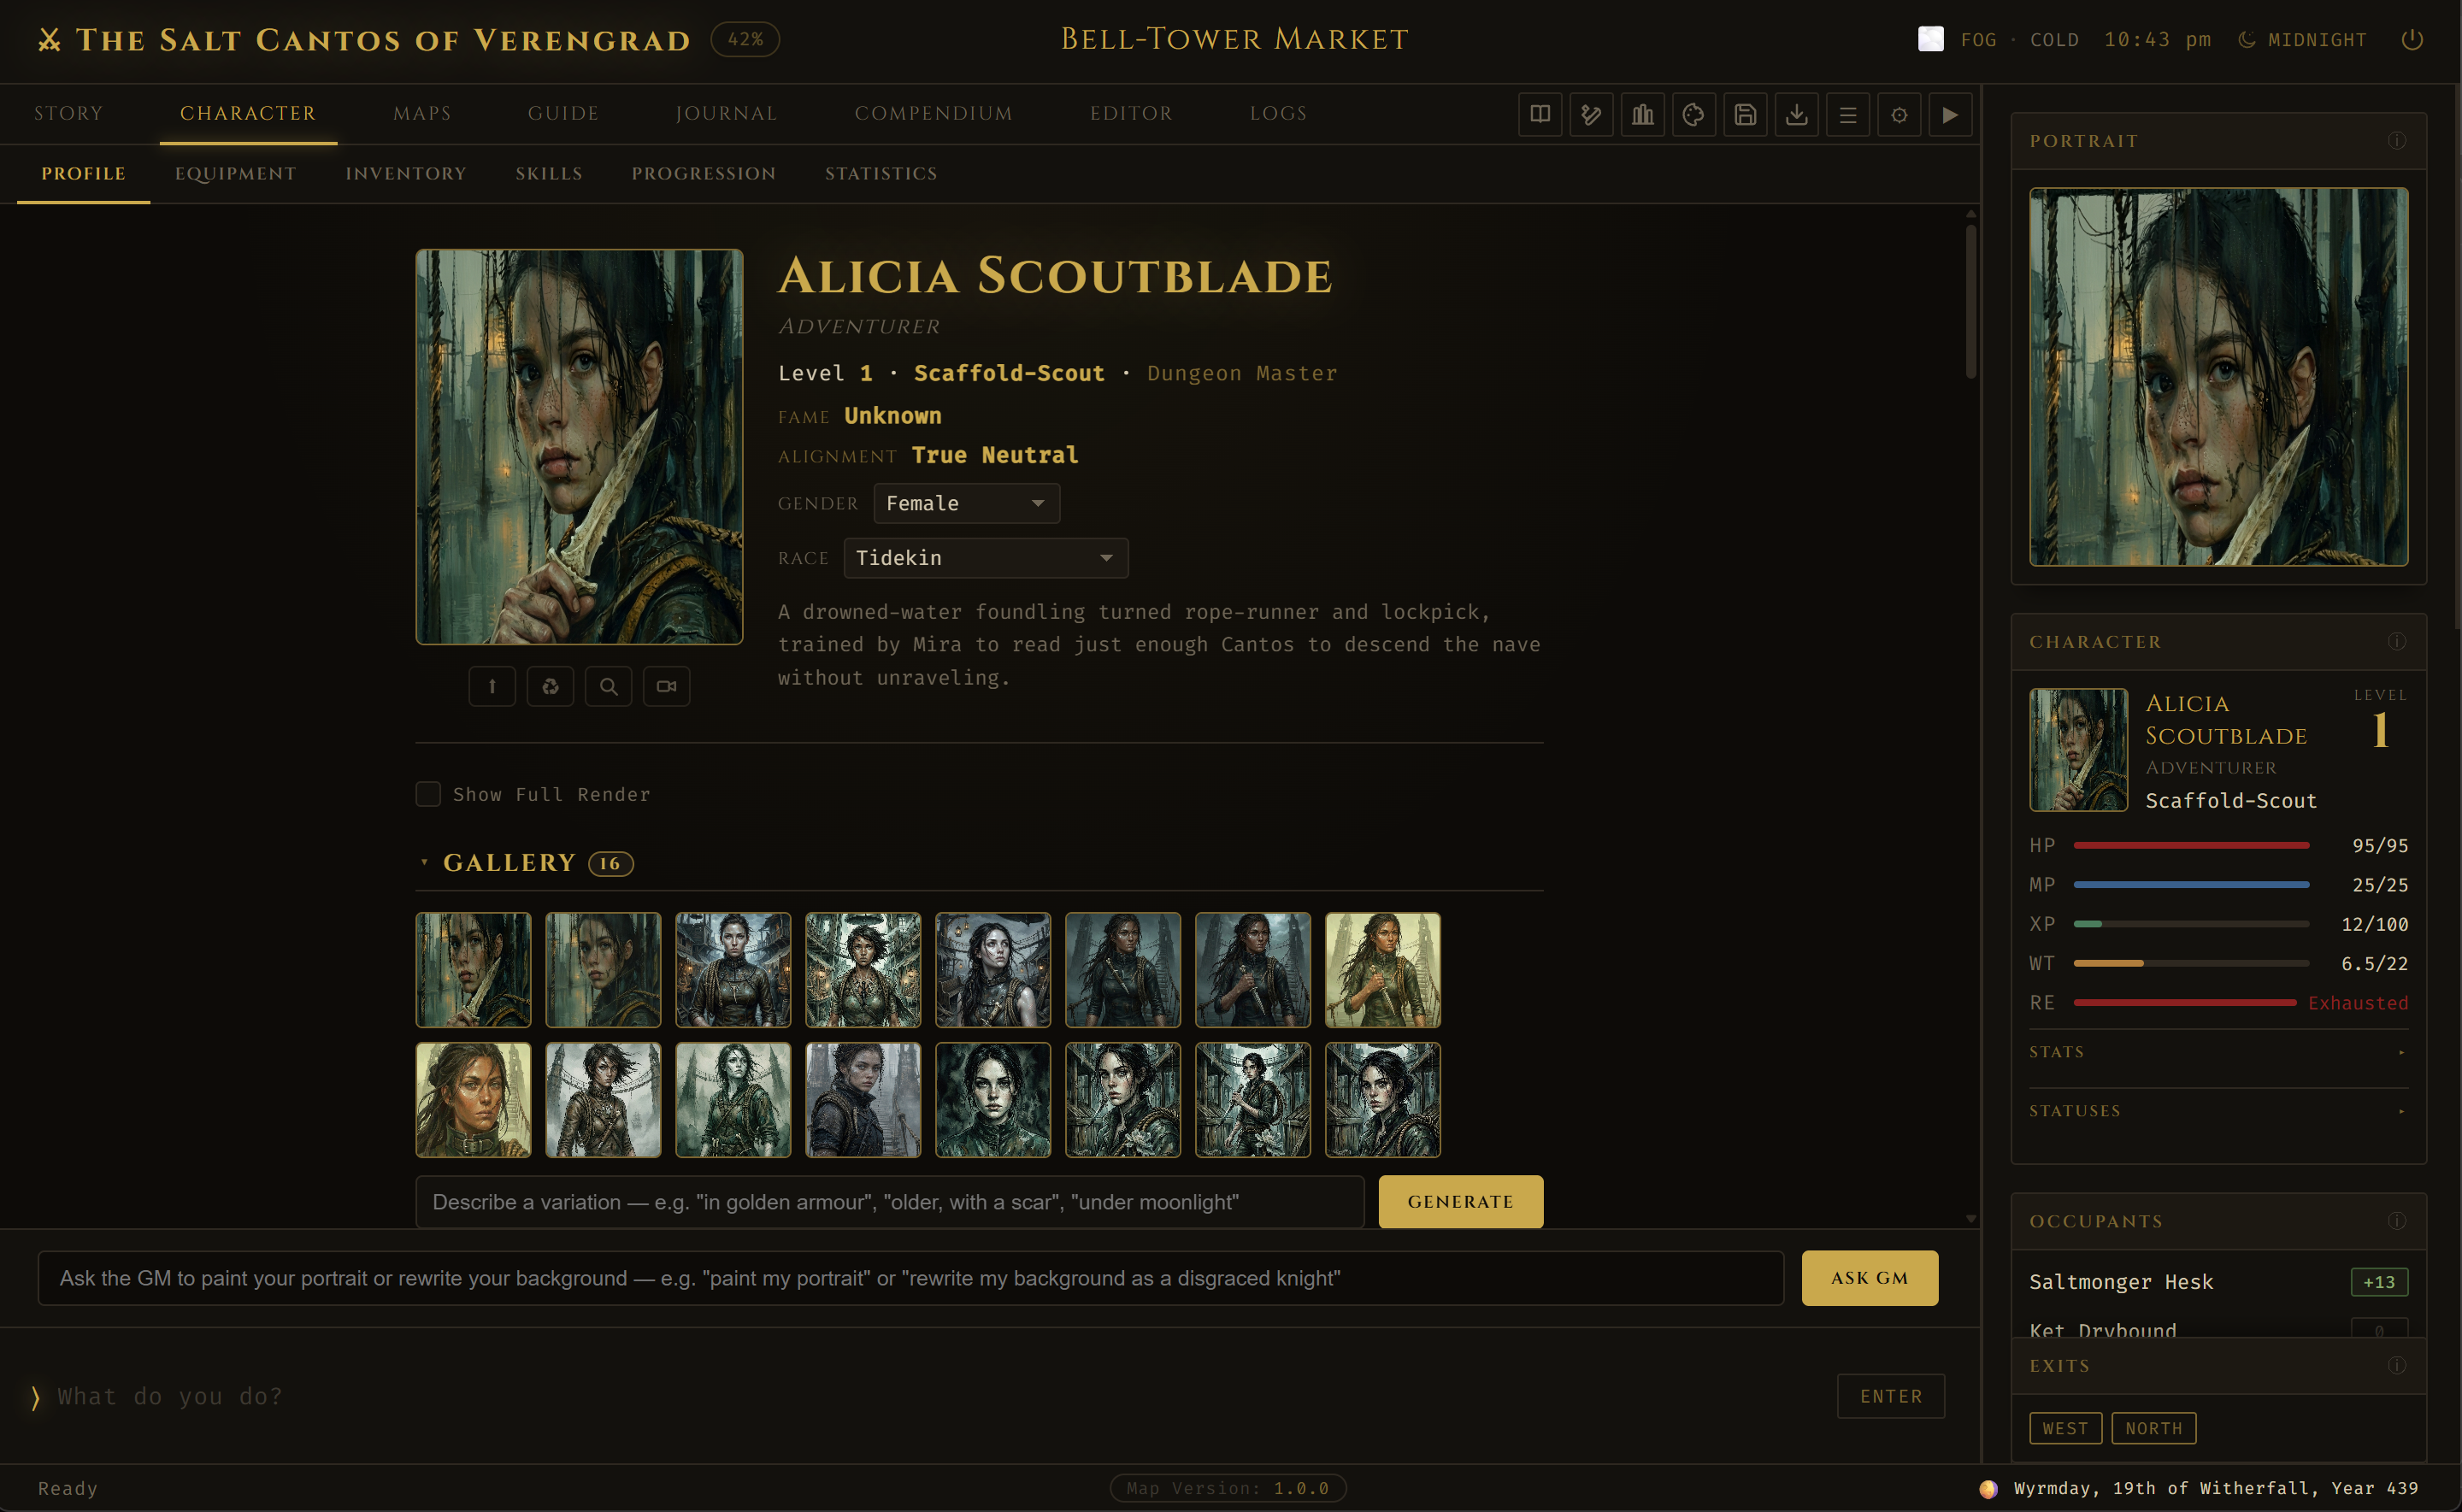Click the regenerate portrait recycle icon

(x=550, y=686)
